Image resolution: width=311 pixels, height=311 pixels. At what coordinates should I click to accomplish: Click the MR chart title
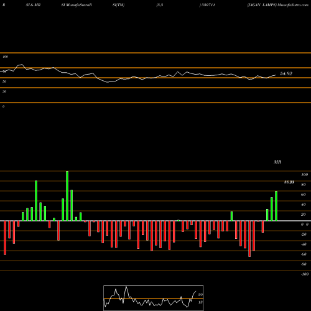tap(277, 162)
